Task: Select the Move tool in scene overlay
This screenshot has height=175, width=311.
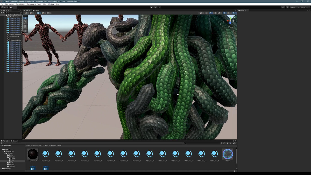Action: pyautogui.click(x=25, y=21)
